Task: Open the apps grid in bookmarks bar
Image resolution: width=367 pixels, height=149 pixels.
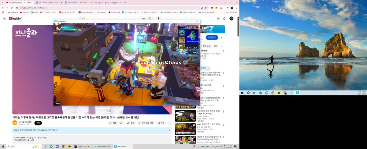Action: click(x=3, y=12)
